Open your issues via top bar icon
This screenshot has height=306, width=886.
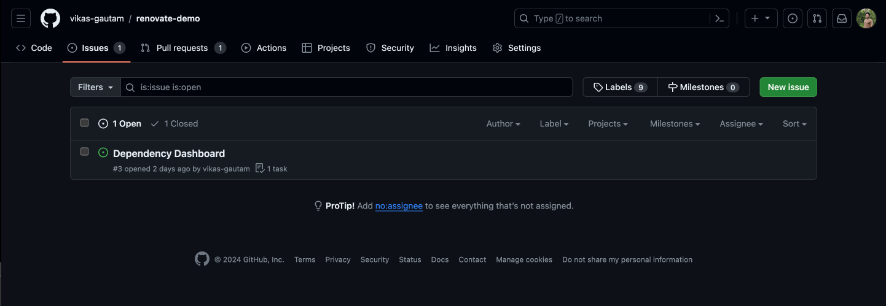click(x=793, y=18)
